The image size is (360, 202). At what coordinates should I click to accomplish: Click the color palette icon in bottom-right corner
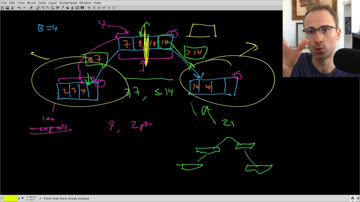pyautogui.click(x=358, y=198)
